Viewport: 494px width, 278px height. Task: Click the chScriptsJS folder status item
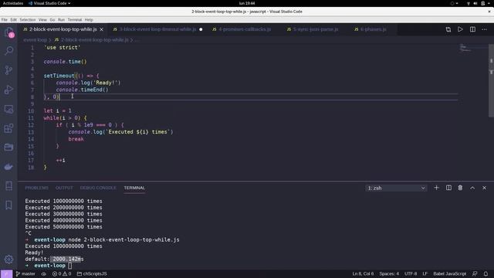click(92, 273)
